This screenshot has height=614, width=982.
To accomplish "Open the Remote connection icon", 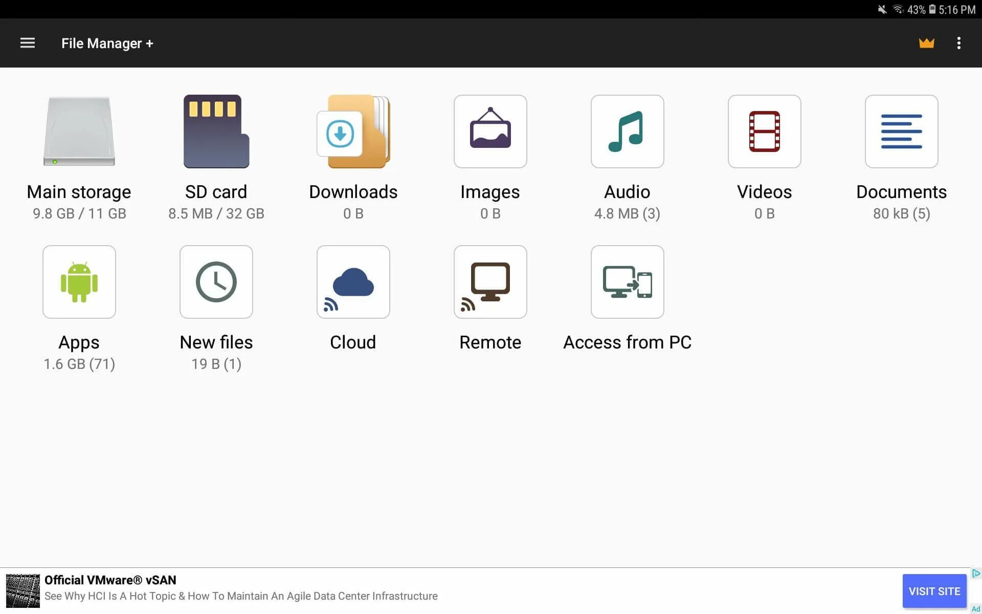I will coord(490,282).
